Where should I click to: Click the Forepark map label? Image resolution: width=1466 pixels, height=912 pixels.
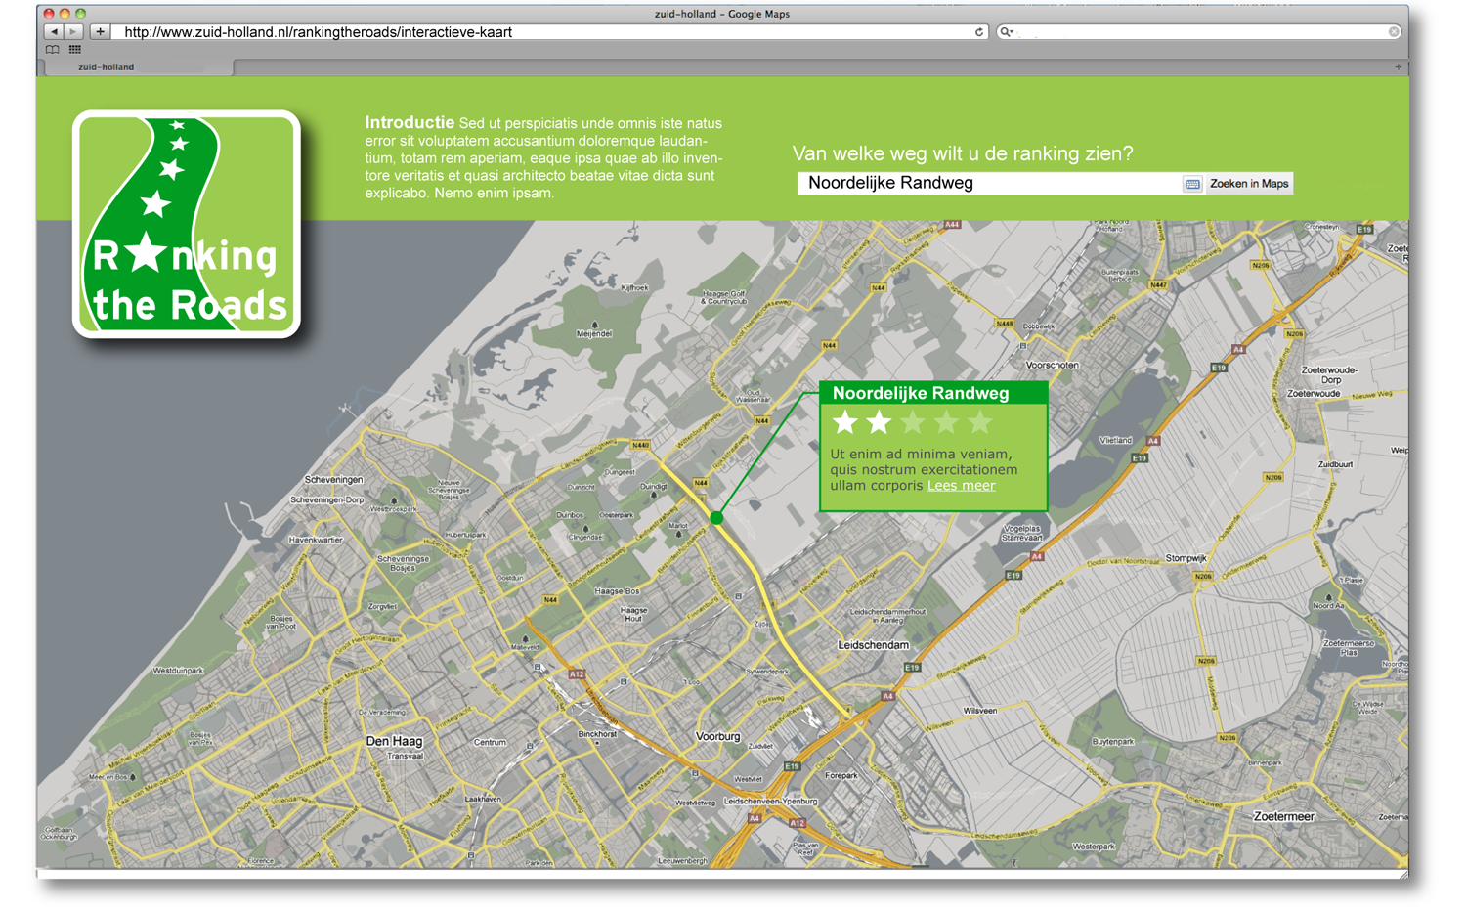pos(841,776)
